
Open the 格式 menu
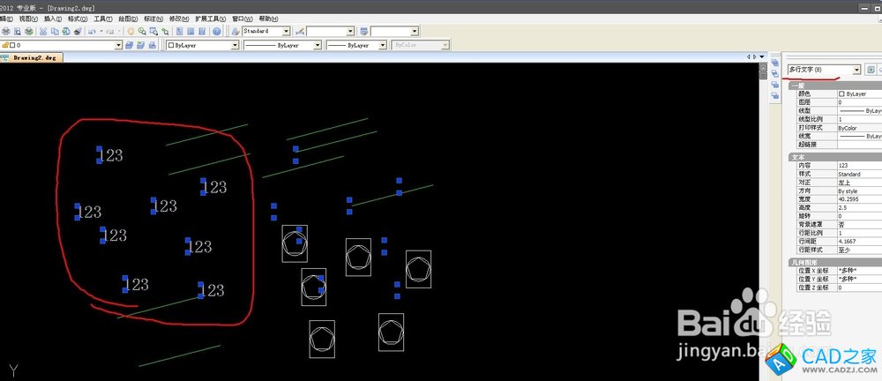78,19
